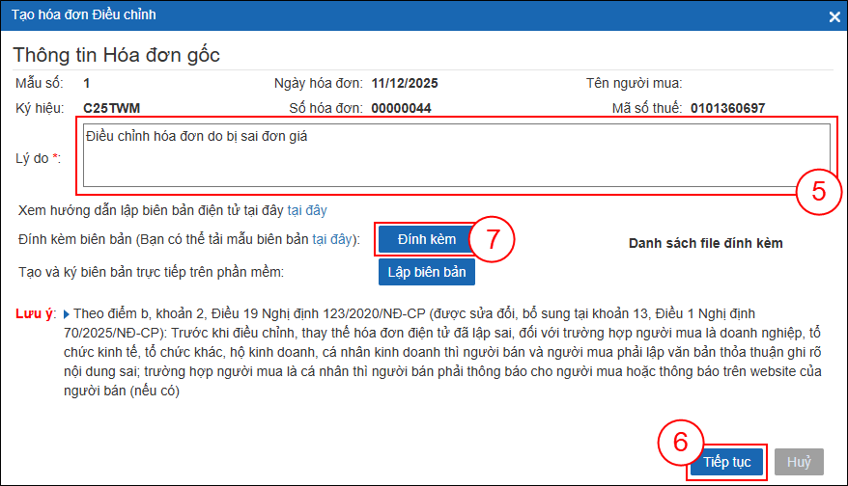Click the invoice date 11/12/2025

pos(406,83)
